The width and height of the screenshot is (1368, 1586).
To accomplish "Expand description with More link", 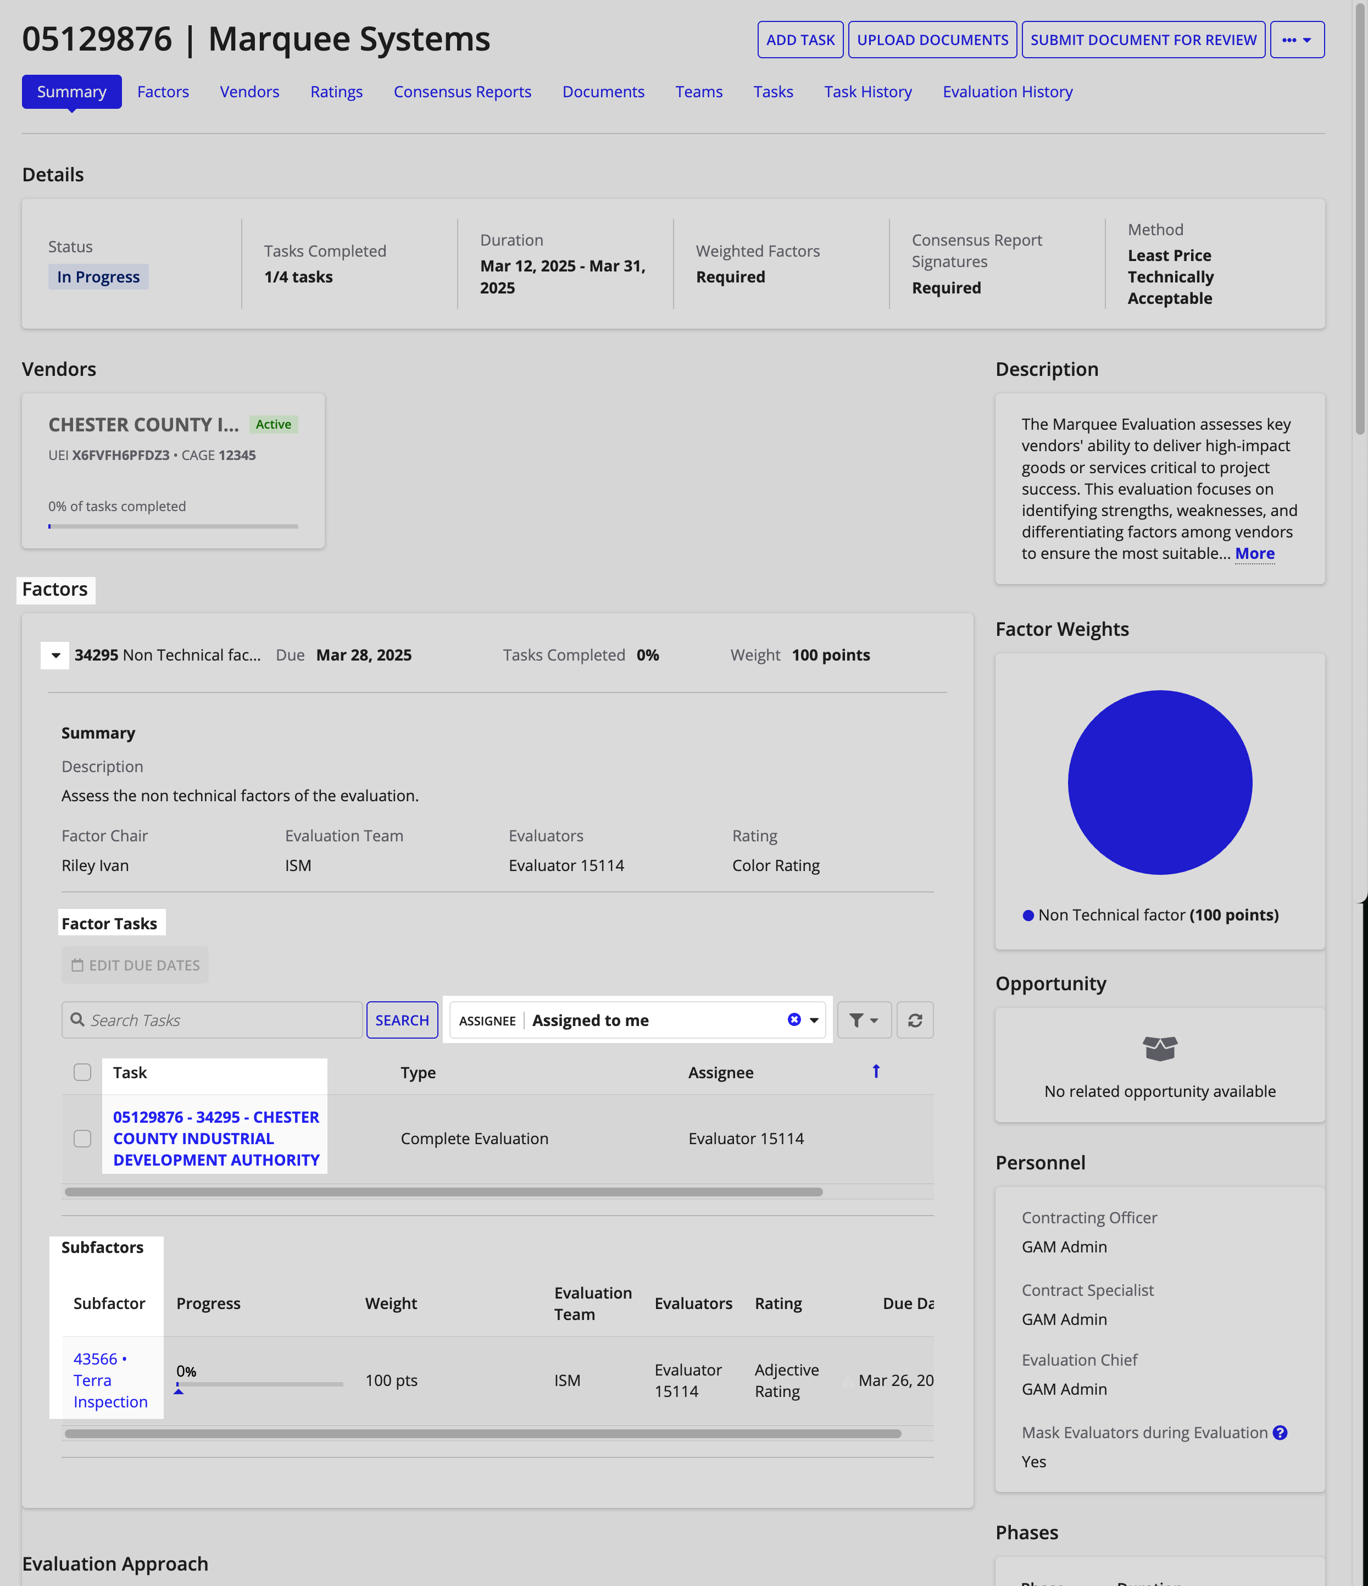I will 1255,553.
